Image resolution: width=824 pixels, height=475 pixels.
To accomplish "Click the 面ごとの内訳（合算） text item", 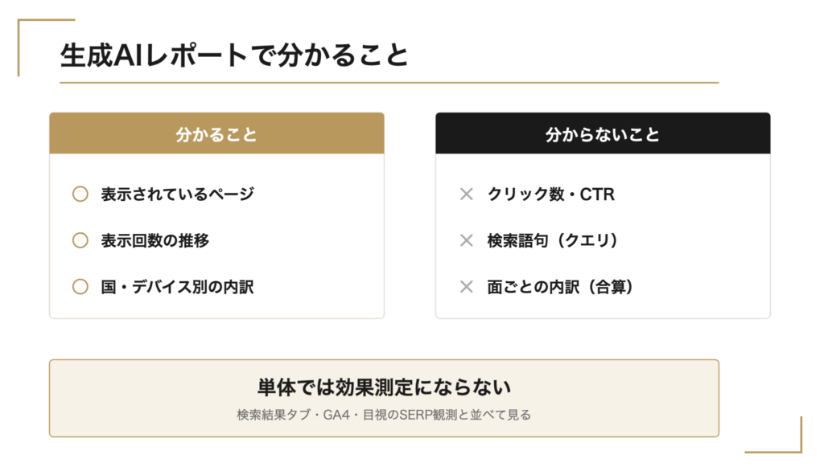I will tap(561, 287).
